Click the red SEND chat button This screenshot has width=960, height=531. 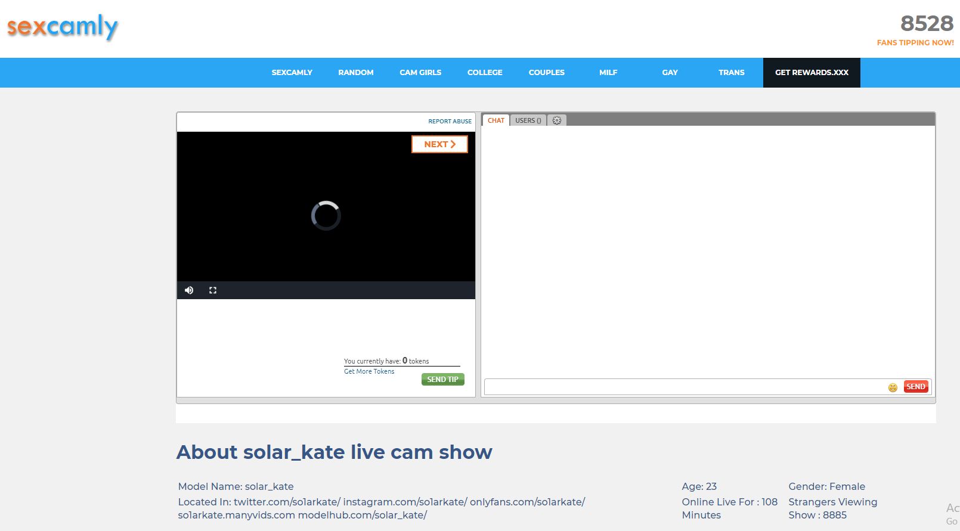(916, 387)
